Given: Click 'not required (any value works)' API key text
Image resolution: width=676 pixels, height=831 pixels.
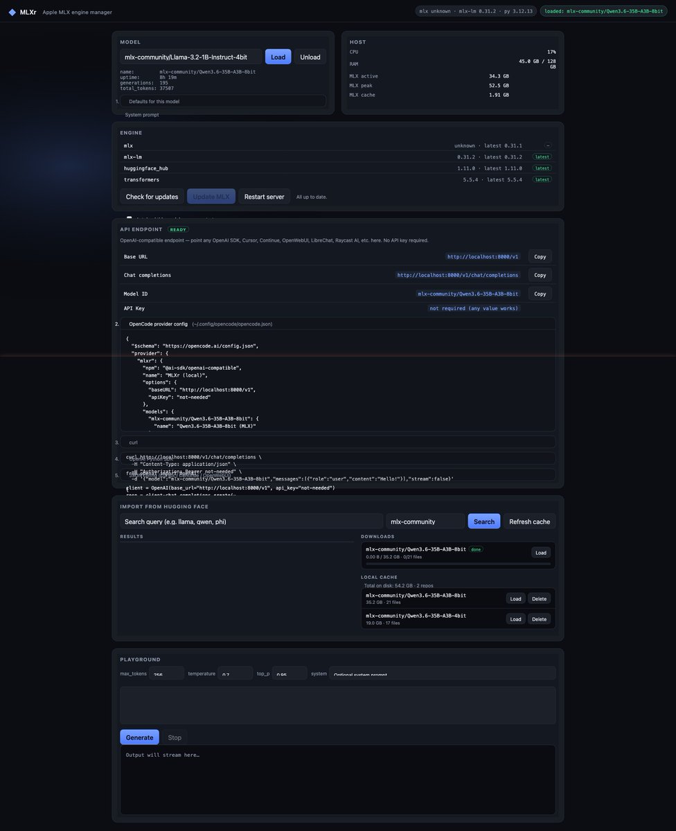Looking at the screenshot, I should [x=473, y=308].
